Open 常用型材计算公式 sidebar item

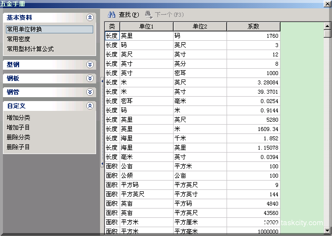click(30, 49)
